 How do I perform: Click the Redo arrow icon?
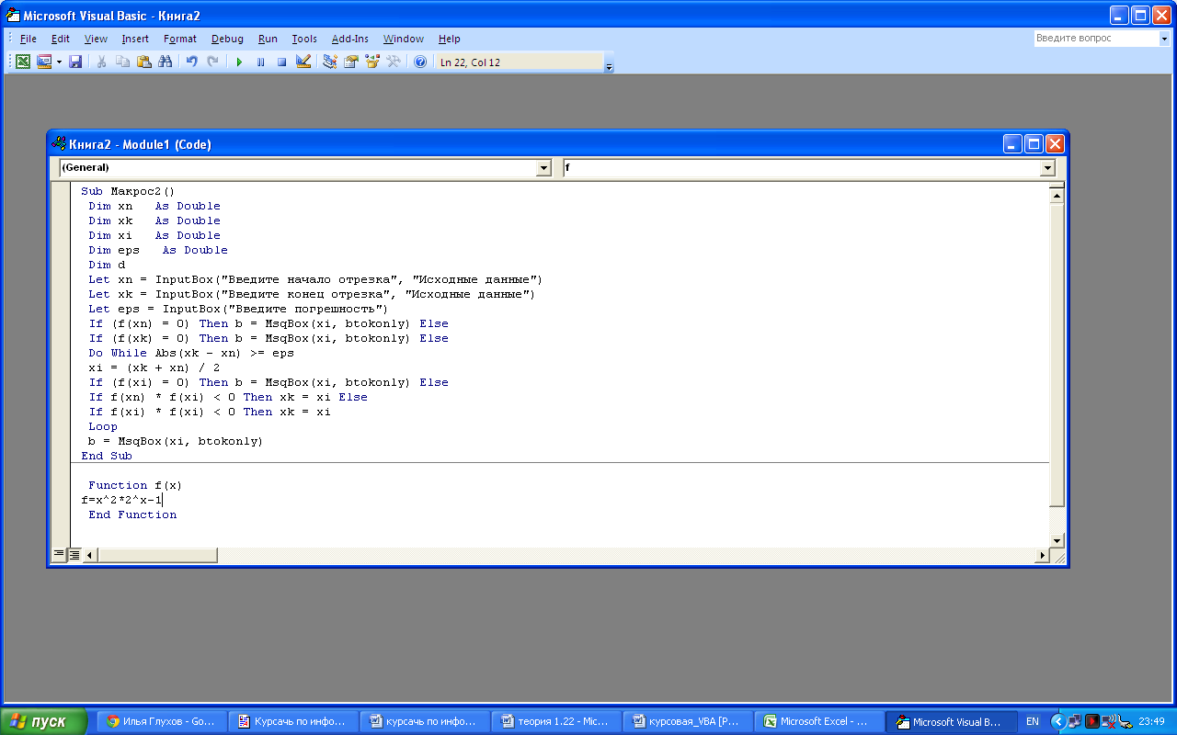213,62
